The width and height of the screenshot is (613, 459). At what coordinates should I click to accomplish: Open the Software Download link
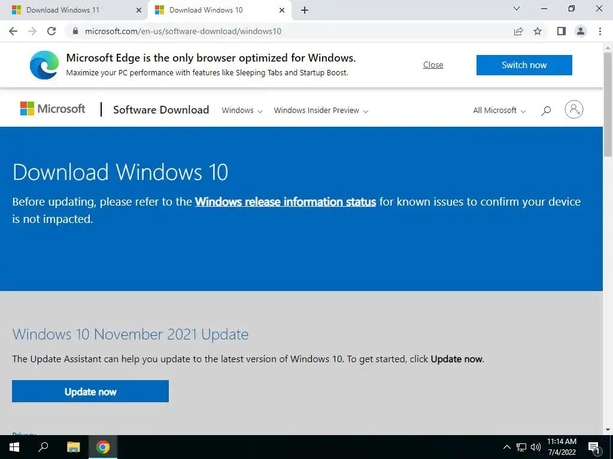coord(161,110)
